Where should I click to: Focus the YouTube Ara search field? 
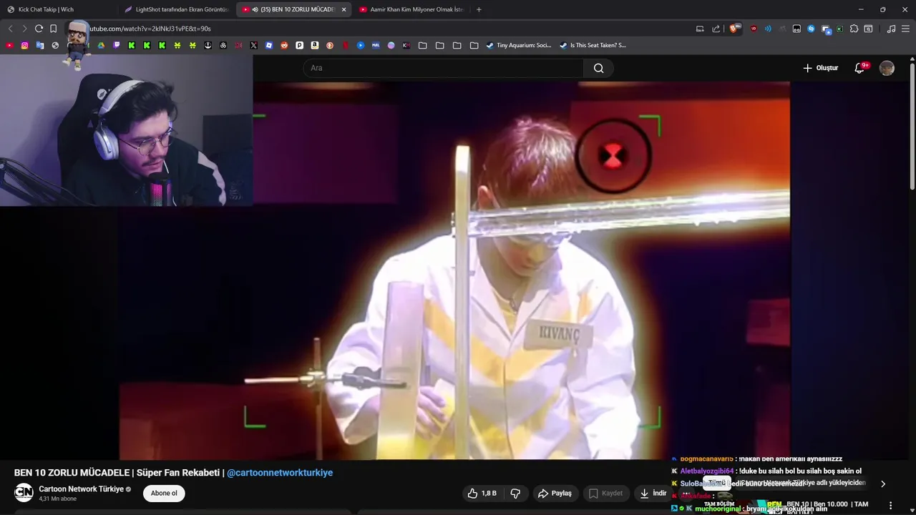tap(443, 68)
